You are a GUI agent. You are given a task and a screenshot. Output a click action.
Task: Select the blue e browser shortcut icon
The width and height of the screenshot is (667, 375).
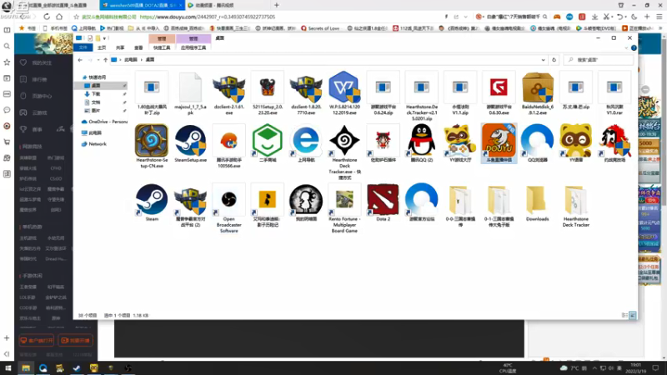[x=306, y=141]
